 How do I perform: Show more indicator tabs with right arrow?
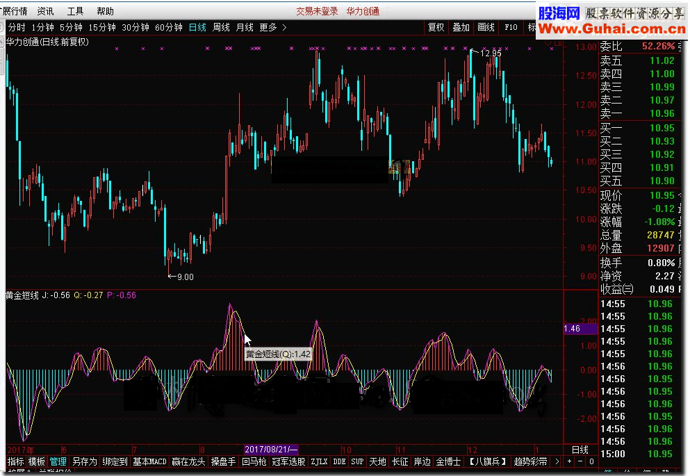[557, 461]
